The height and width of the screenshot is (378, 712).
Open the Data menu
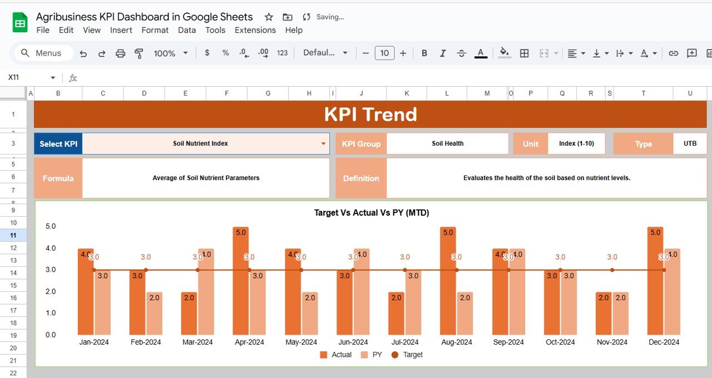pyautogui.click(x=187, y=30)
